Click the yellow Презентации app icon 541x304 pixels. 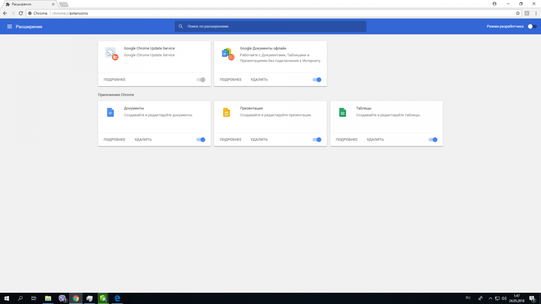click(226, 113)
